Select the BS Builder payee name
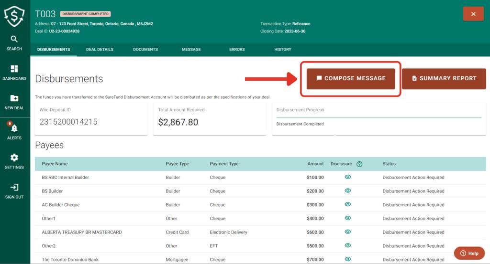The width and height of the screenshot is (490, 264). tap(52, 191)
